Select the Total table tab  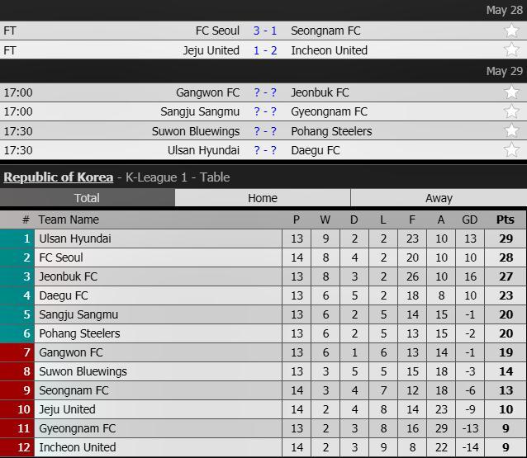[87, 198]
